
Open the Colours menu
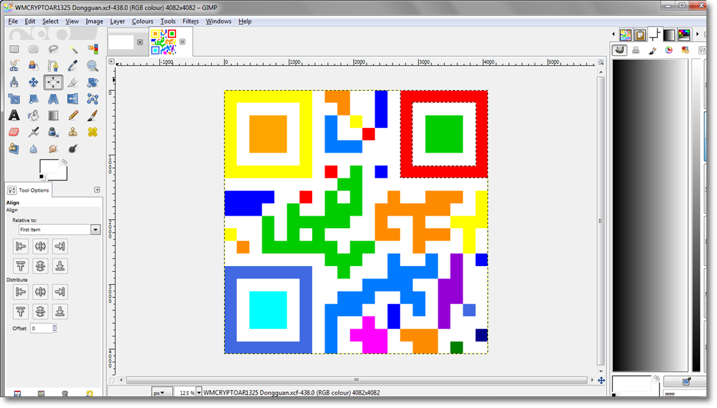[142, 21]
